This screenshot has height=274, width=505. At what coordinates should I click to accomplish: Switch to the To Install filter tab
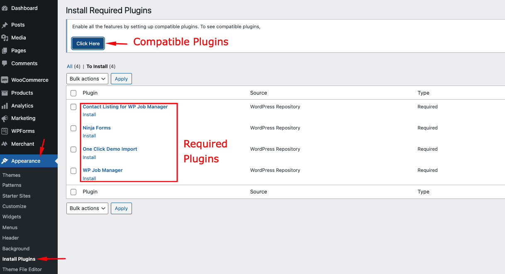click(x=98, y=66)
